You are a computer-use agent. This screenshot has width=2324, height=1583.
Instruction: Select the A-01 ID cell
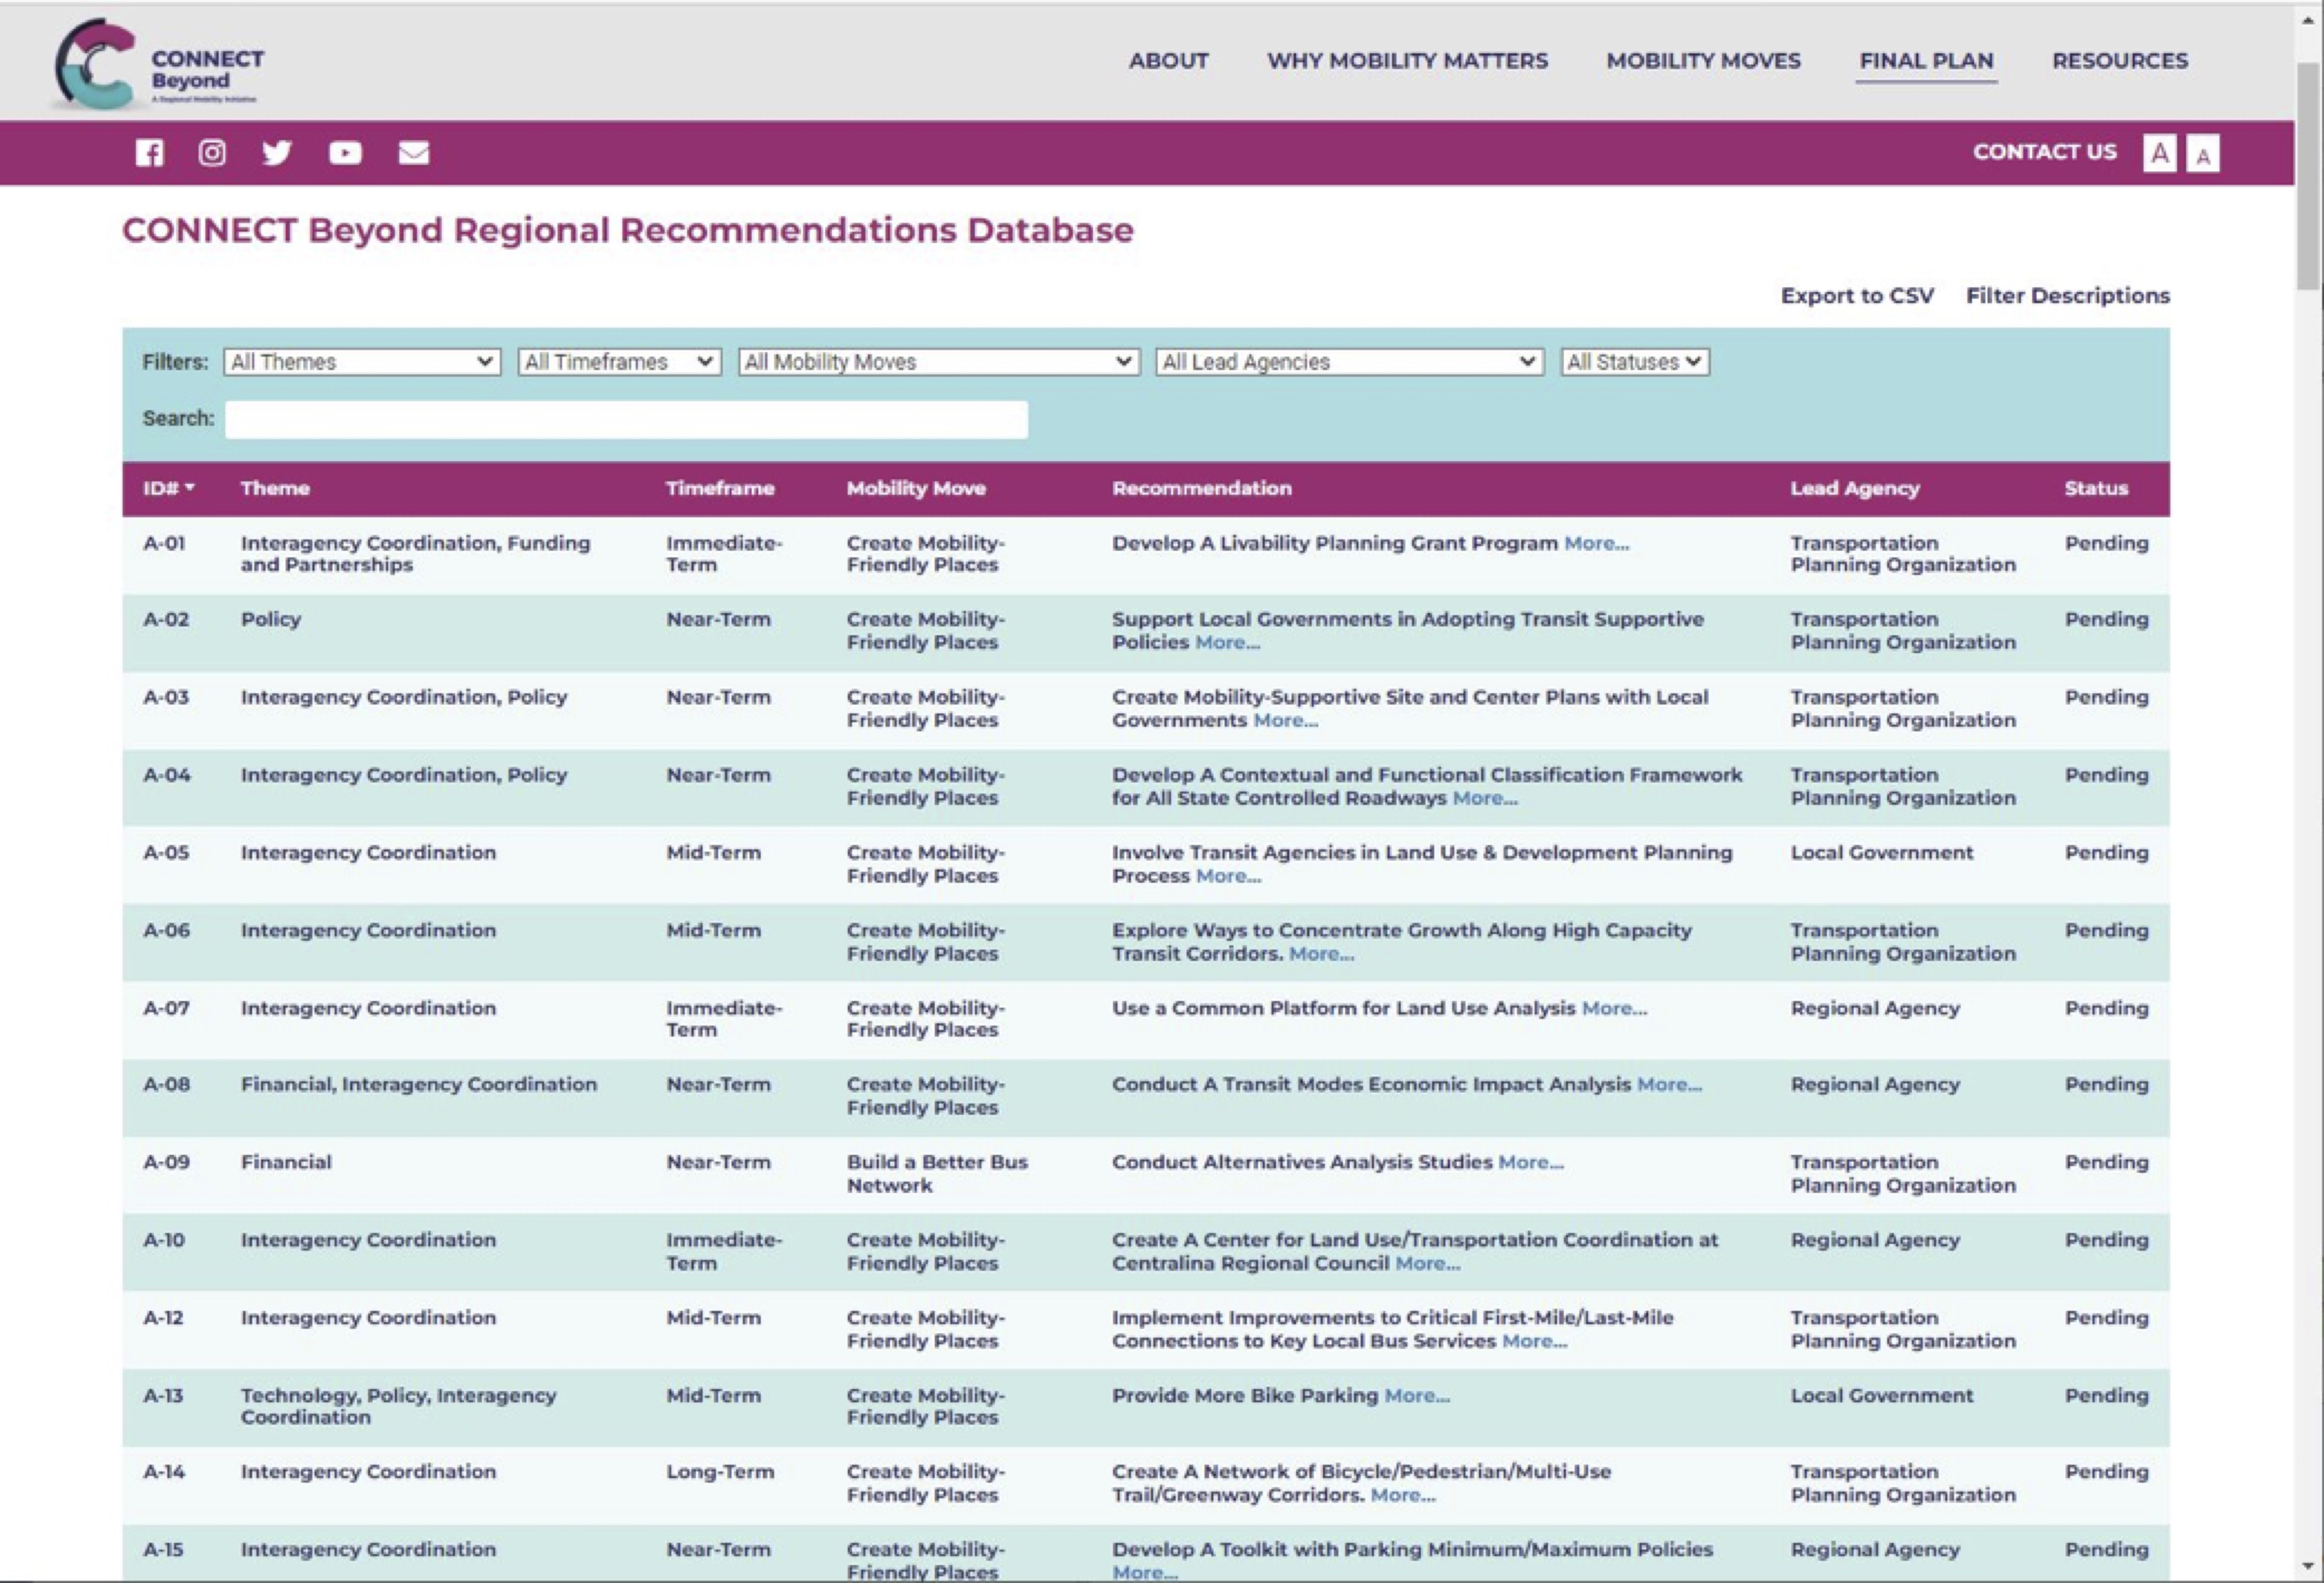click(164, 544)
